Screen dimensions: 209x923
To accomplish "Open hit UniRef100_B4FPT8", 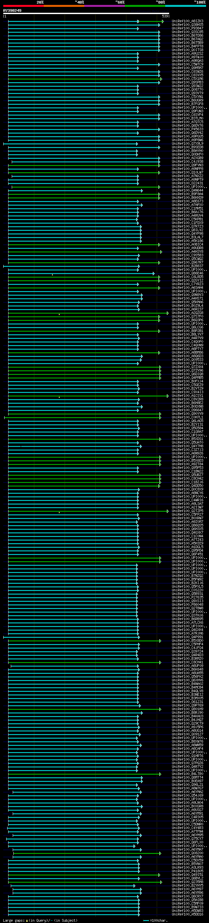I will (187, 46).
